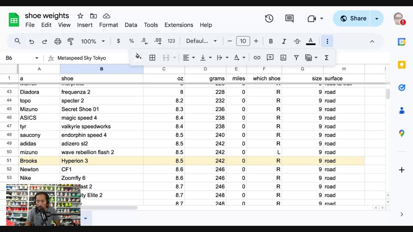413x232 pixels.
Task: Open the Extensions menu
Action: (x=179, y=25)
